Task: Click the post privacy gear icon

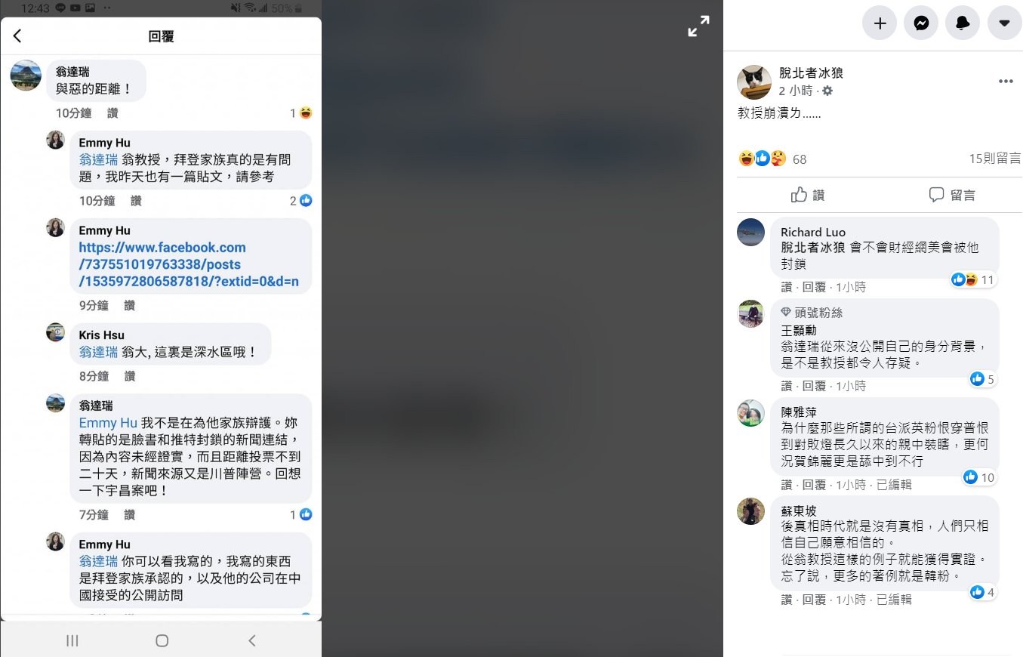Action: (x=827, y=91)
